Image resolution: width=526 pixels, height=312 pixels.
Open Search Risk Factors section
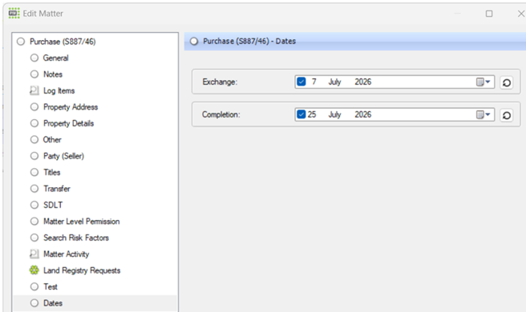click(76, 238)
